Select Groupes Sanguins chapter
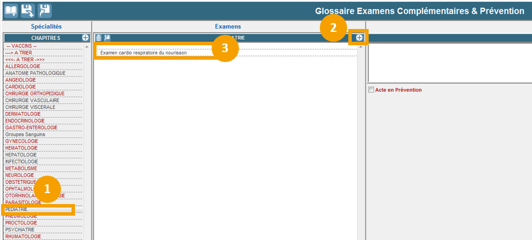This screenshot has height=240, width=532. click(25, 134)
